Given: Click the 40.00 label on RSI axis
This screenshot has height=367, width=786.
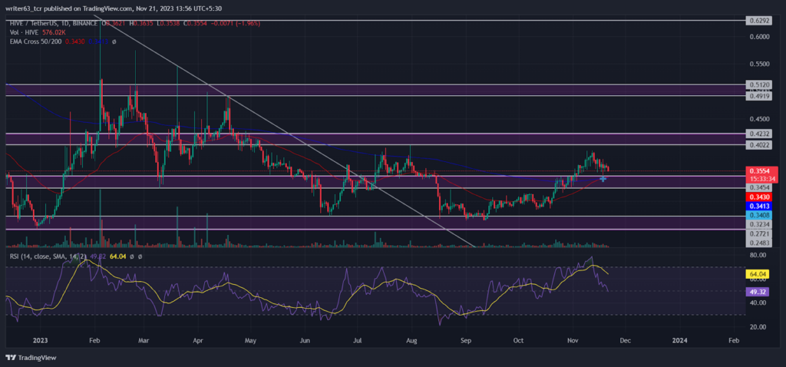Looking at the screenshot, I should point(758,303).
